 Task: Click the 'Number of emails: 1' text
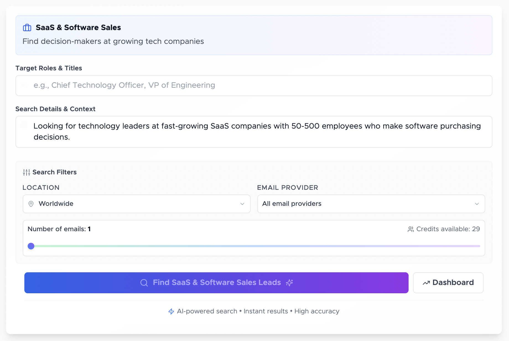coord(59,229)
